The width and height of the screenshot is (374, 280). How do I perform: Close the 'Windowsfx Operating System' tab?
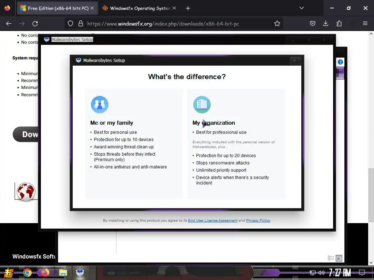(x=174, y=8)
